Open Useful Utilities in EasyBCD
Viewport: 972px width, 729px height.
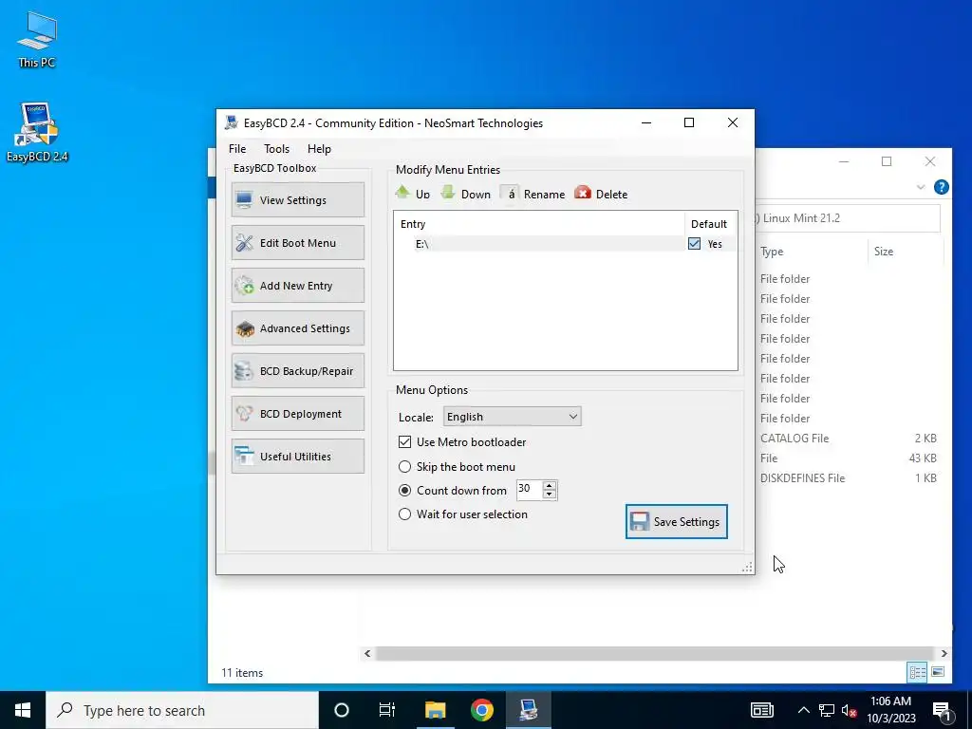pos(297,457)
